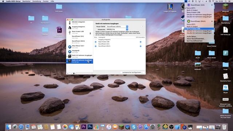Expand Gerät mit mehreren Ausgängen 0 In/2 Out
This screenshot has height=131, width=233.
(x=67, y=56)
